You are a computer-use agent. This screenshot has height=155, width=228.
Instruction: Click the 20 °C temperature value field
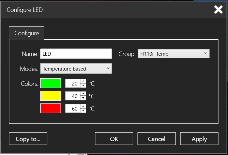point(73,83)
